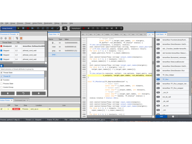Click the info icon under Call Stack
192x144 pixels.
coord(173,117)
